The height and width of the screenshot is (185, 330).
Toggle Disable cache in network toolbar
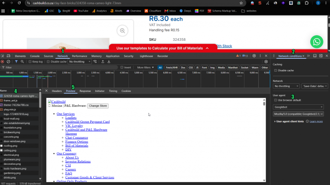(x=48, y=62)
